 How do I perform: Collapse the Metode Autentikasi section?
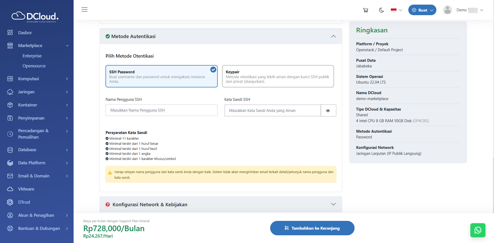[x=333, y=37]
